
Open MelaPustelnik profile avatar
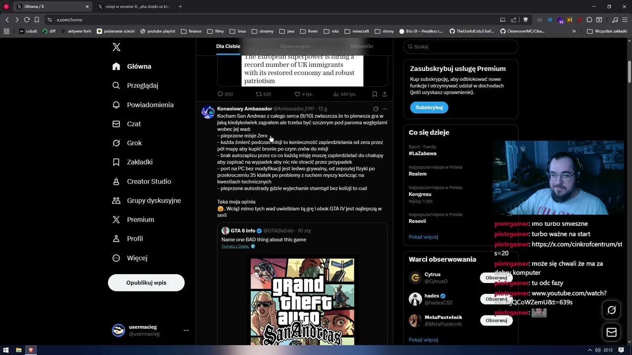point(415,320)
